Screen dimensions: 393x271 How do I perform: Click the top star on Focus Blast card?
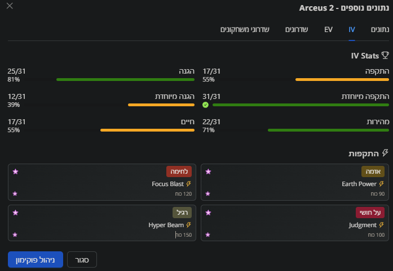(x=15, y=171)
